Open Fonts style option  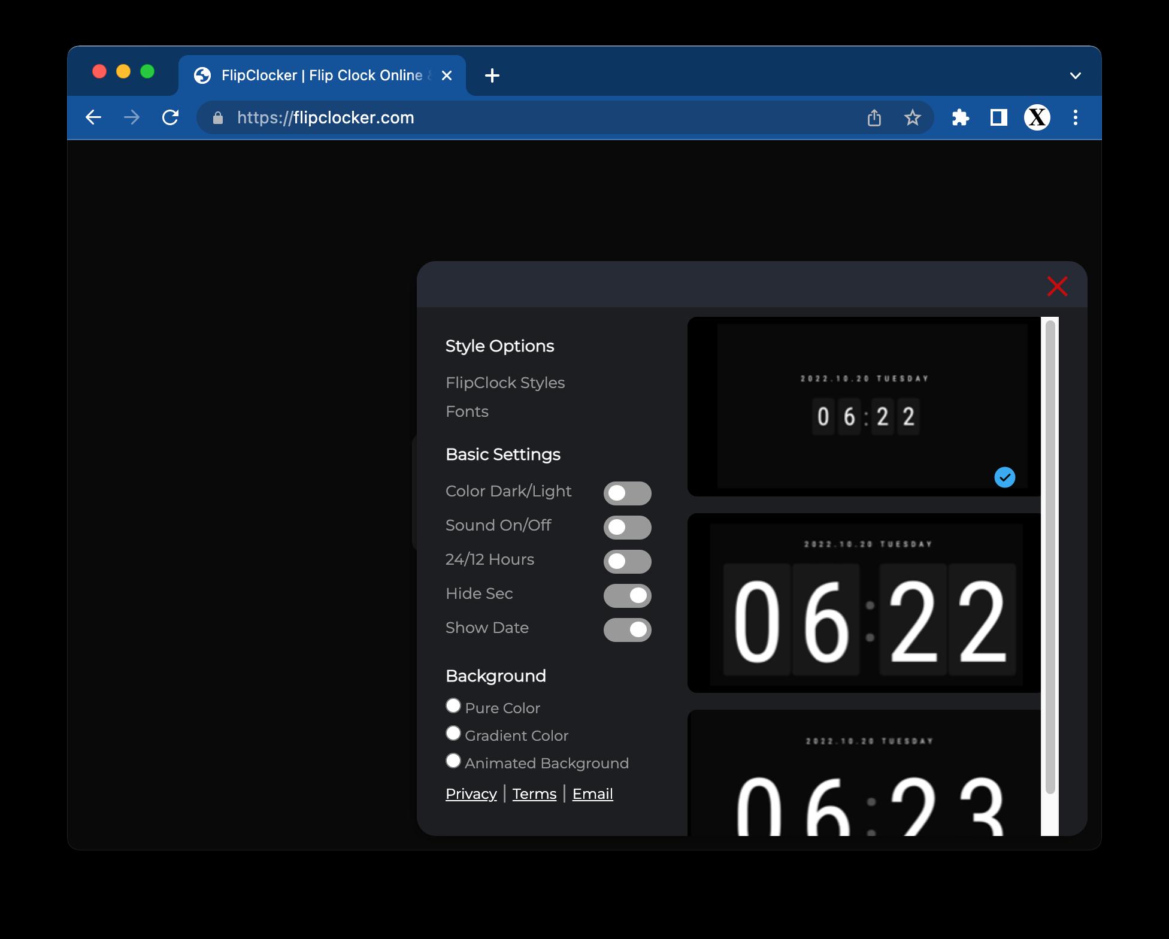[468, 411]
